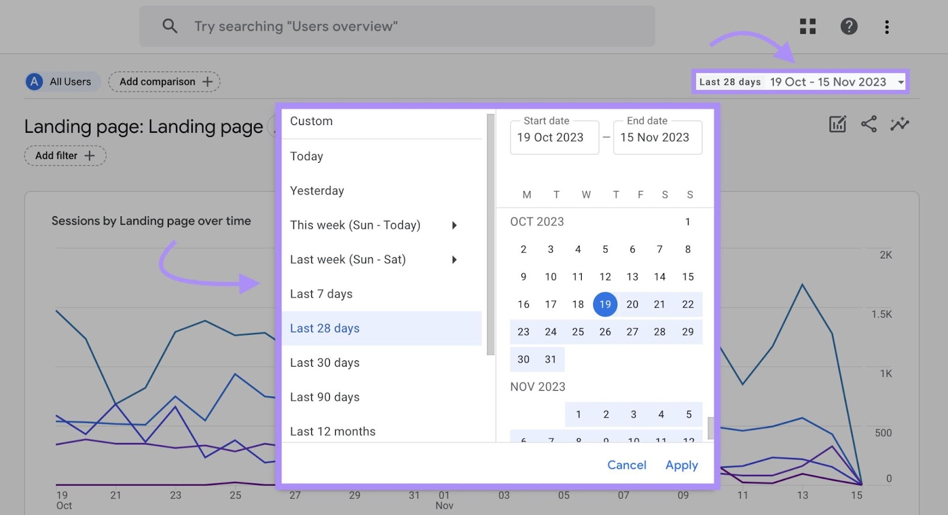
Task: Select the Custom date range option
Action: click(x=382, y=121)
